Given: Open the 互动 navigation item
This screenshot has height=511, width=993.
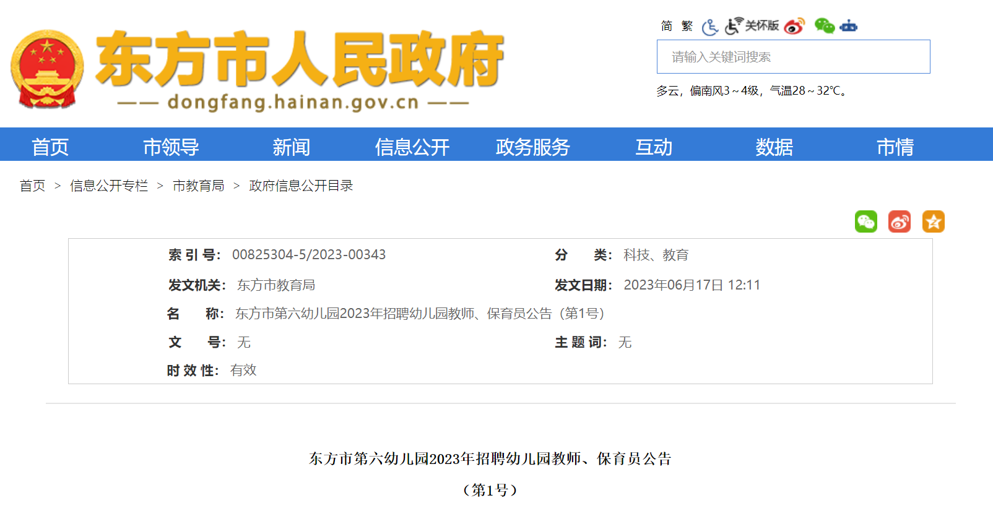Looking at the screenshot, I should point(654,147).
